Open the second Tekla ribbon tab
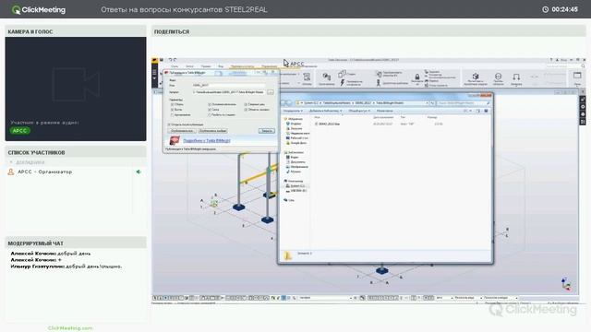The height and width of the screenshot is (332, 591). pos(189,66)
